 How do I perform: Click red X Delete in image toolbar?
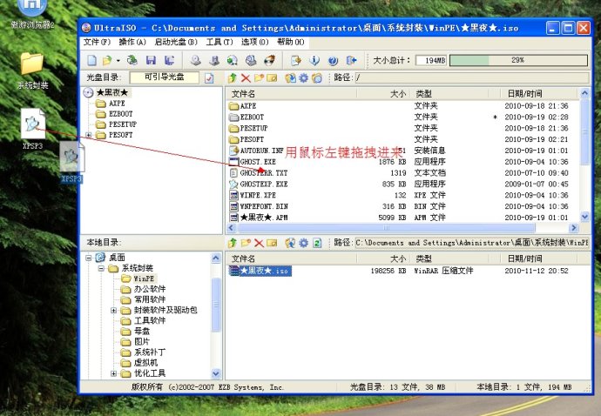point(246,78)
